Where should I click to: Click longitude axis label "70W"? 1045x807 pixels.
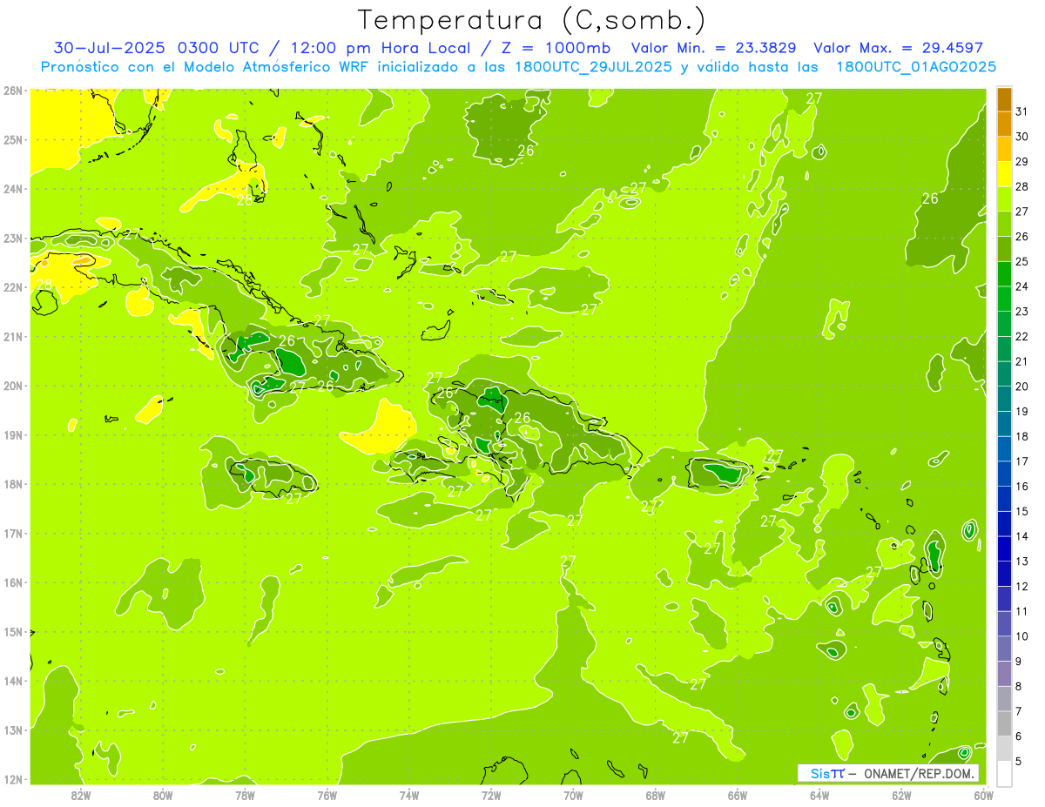click(x=573, y=795)
